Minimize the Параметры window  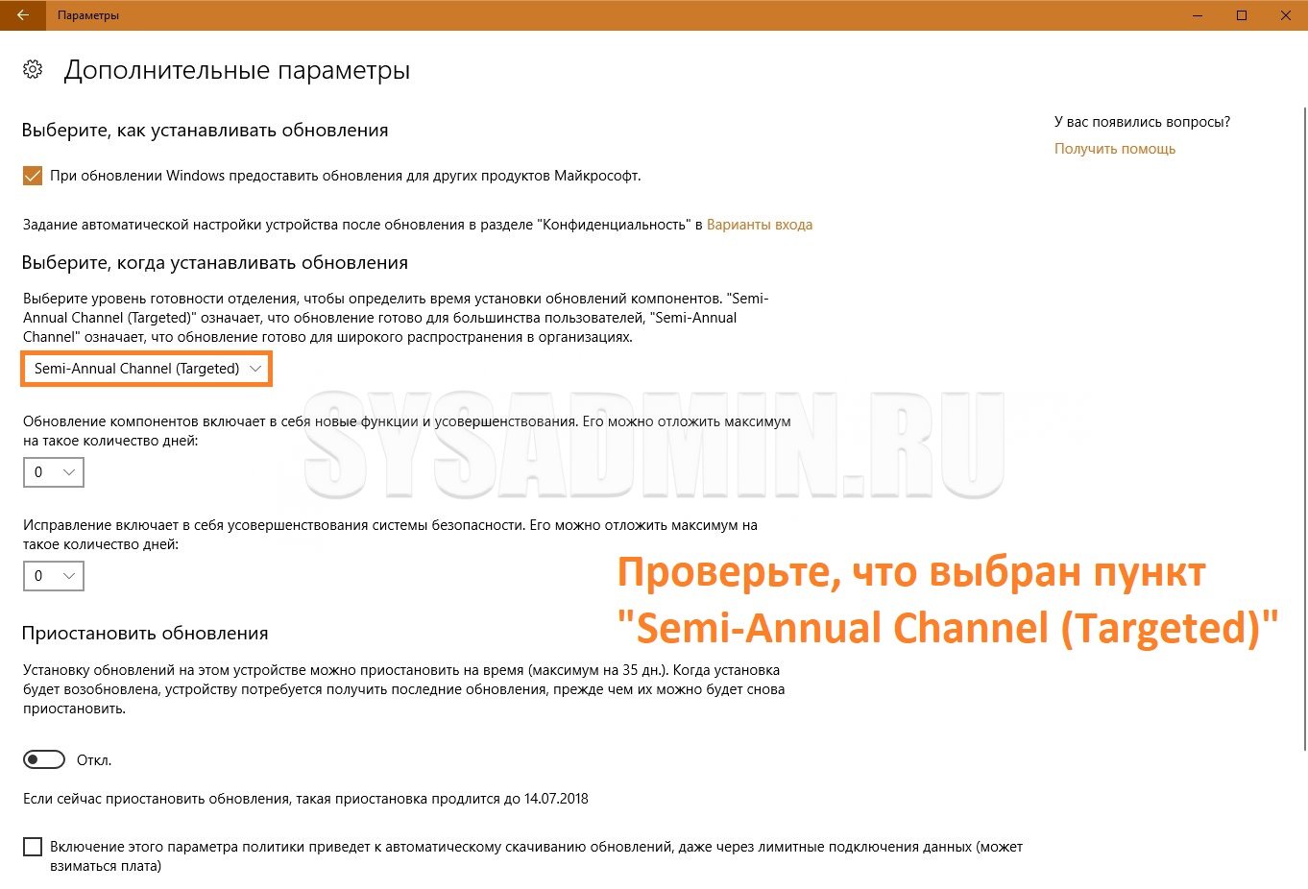[1198, 15]
